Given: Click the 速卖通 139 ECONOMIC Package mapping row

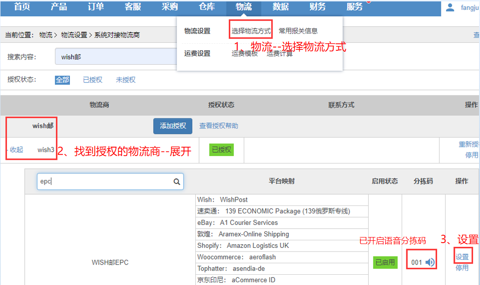Looking at the screenshot, I should click(282, 211).
